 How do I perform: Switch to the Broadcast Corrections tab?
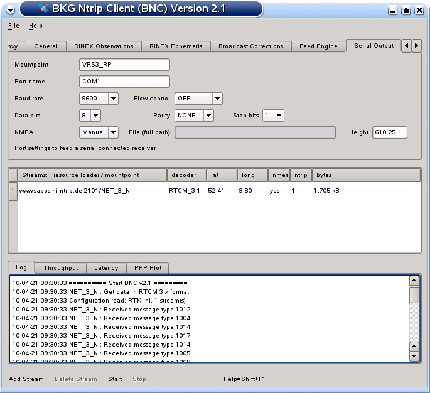[x=250, y=46]
